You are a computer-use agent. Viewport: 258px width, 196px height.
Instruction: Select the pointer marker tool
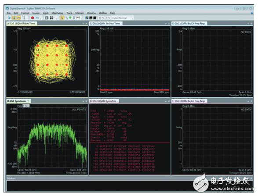pos(62,18)
